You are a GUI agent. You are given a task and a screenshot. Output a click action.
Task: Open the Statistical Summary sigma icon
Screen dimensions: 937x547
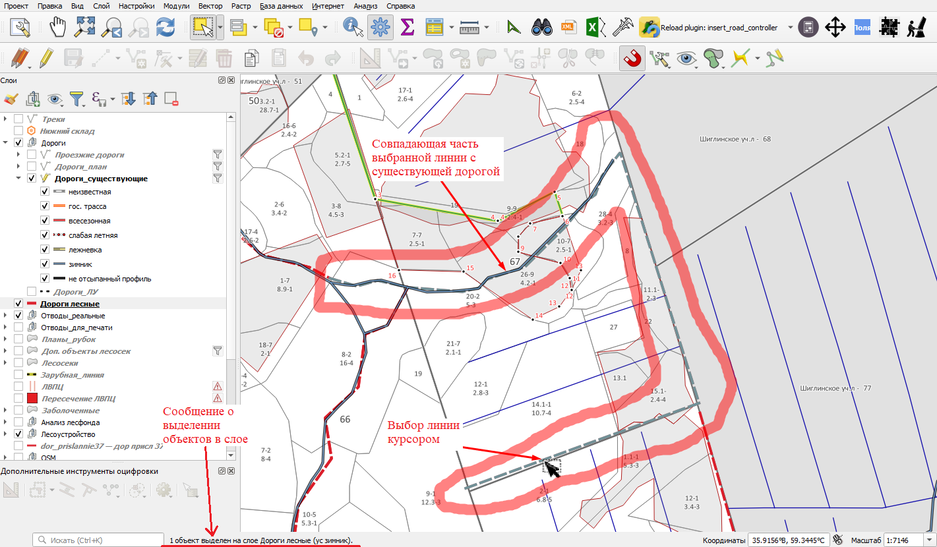(408, 28)
